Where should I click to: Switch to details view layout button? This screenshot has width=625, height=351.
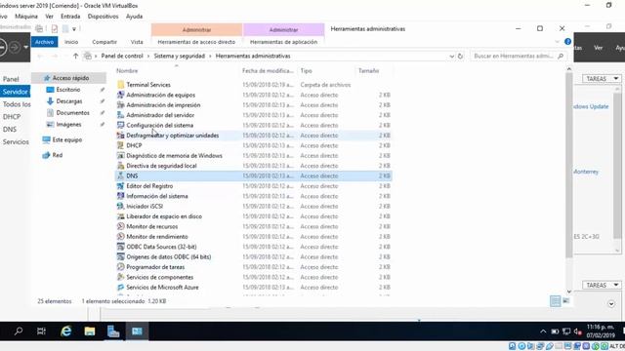[x=555, y=301]
